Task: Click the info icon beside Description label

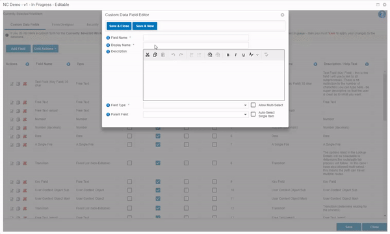Action: (108, 52)
